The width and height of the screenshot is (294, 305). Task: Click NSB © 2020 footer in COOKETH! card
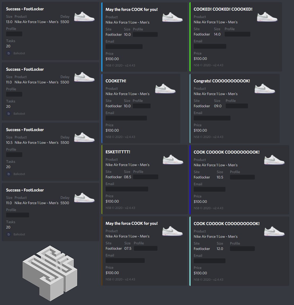[120, 137]
